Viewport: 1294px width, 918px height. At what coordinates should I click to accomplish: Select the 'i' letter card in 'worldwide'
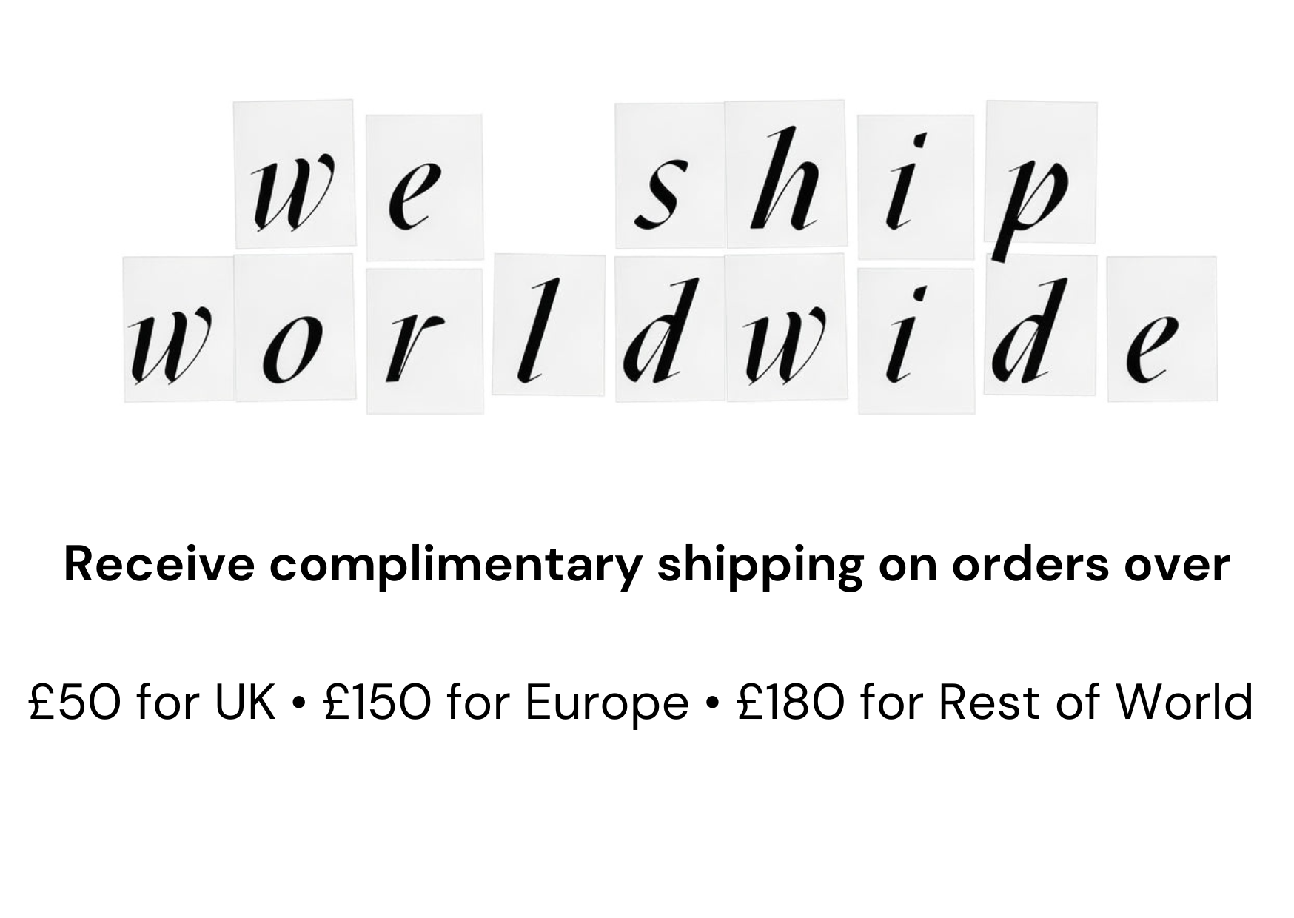pyautogui.click(x=916, y=341)
